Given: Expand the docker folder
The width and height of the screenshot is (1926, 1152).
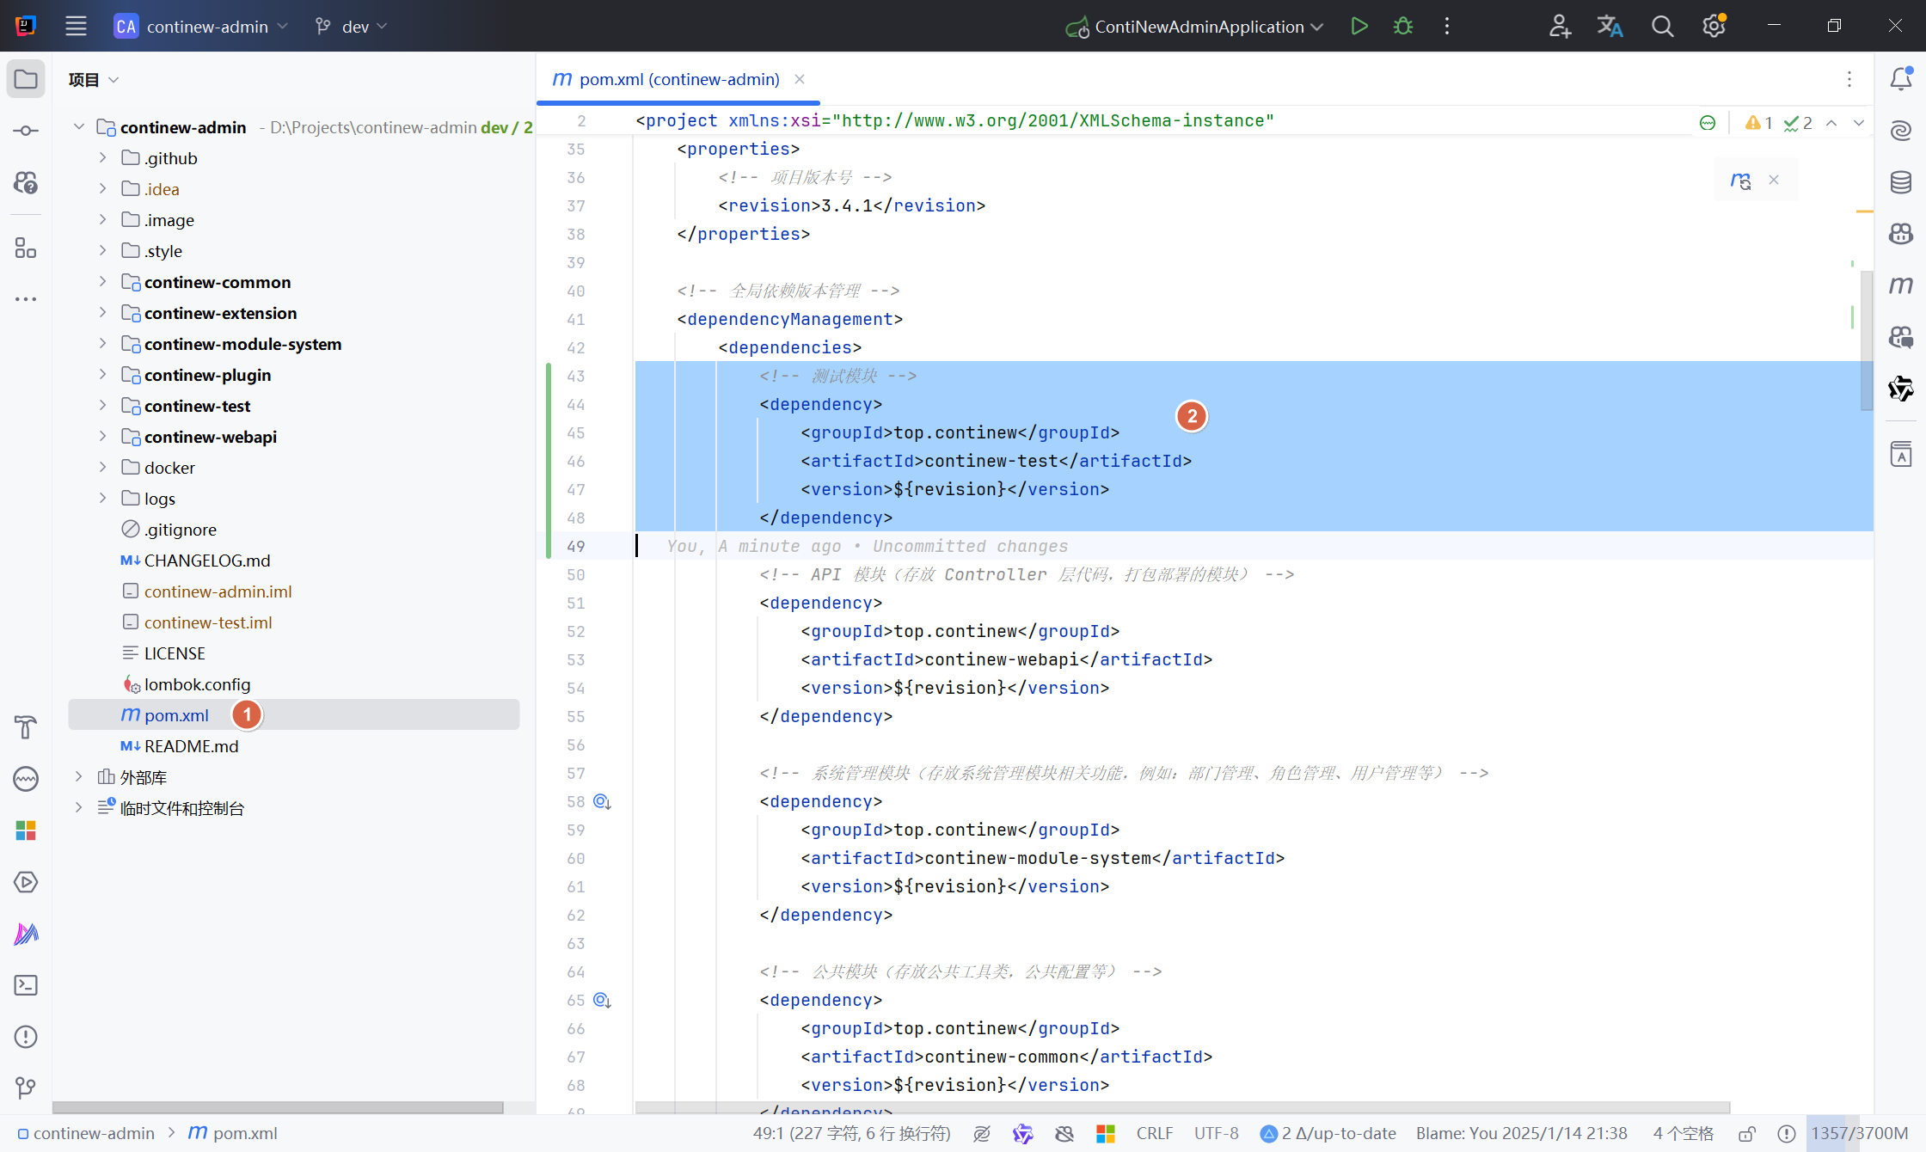Looking at the screenshot, I should (x=102, y=467).
